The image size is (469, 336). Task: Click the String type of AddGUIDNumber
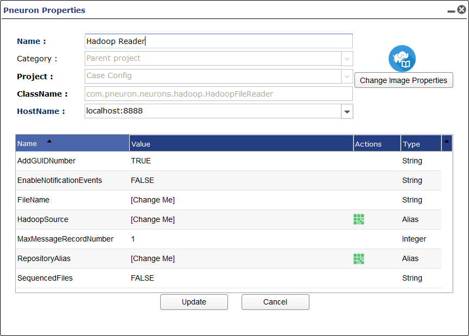[412, 161]
